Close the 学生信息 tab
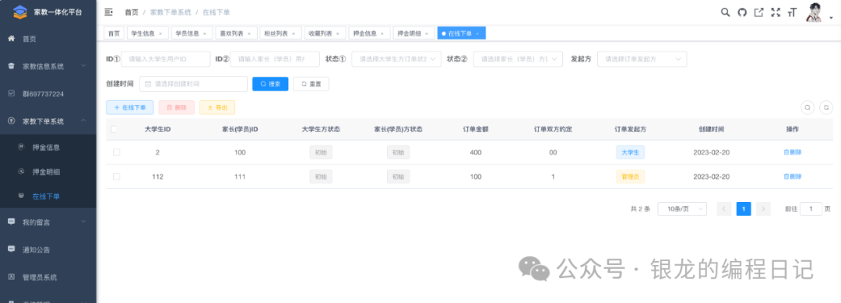Image resolution: width=841 pixels, height=303 pixels. (160, 33)
